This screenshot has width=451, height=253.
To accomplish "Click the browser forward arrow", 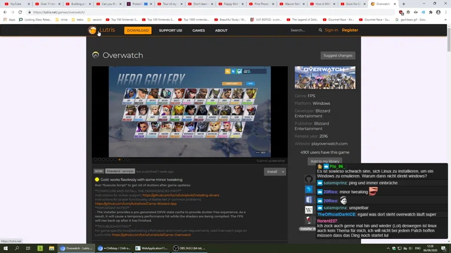I will click(12, 12).
